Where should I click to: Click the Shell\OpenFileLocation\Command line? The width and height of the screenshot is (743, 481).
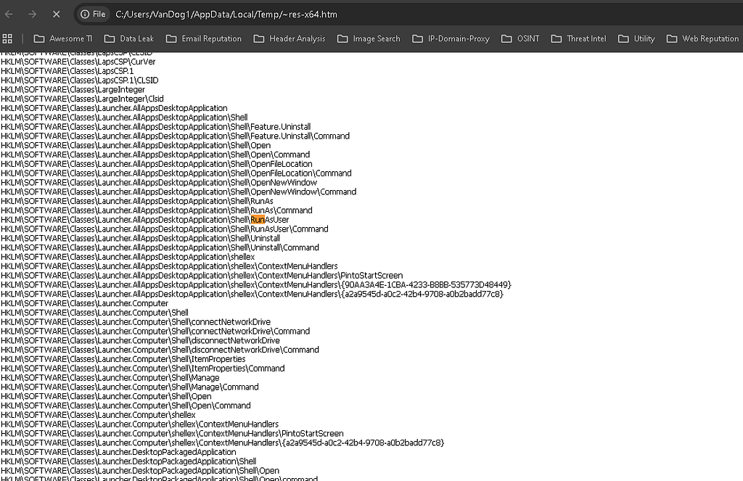(x=176, y=173)
